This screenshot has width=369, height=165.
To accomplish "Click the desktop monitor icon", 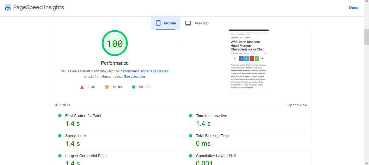I will pyautogui.click(x=188, y=23).
